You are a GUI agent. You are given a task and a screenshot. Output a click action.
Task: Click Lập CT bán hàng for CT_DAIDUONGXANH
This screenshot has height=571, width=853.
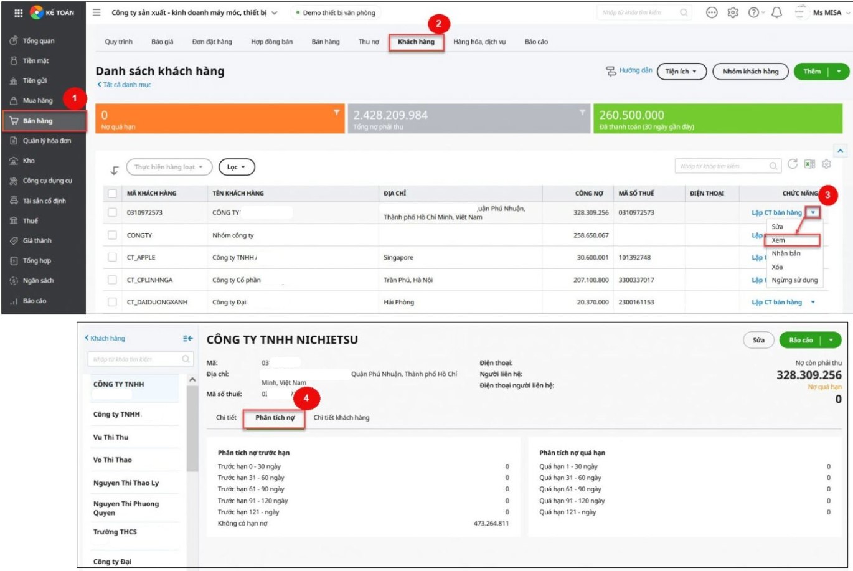click(776, 302)
